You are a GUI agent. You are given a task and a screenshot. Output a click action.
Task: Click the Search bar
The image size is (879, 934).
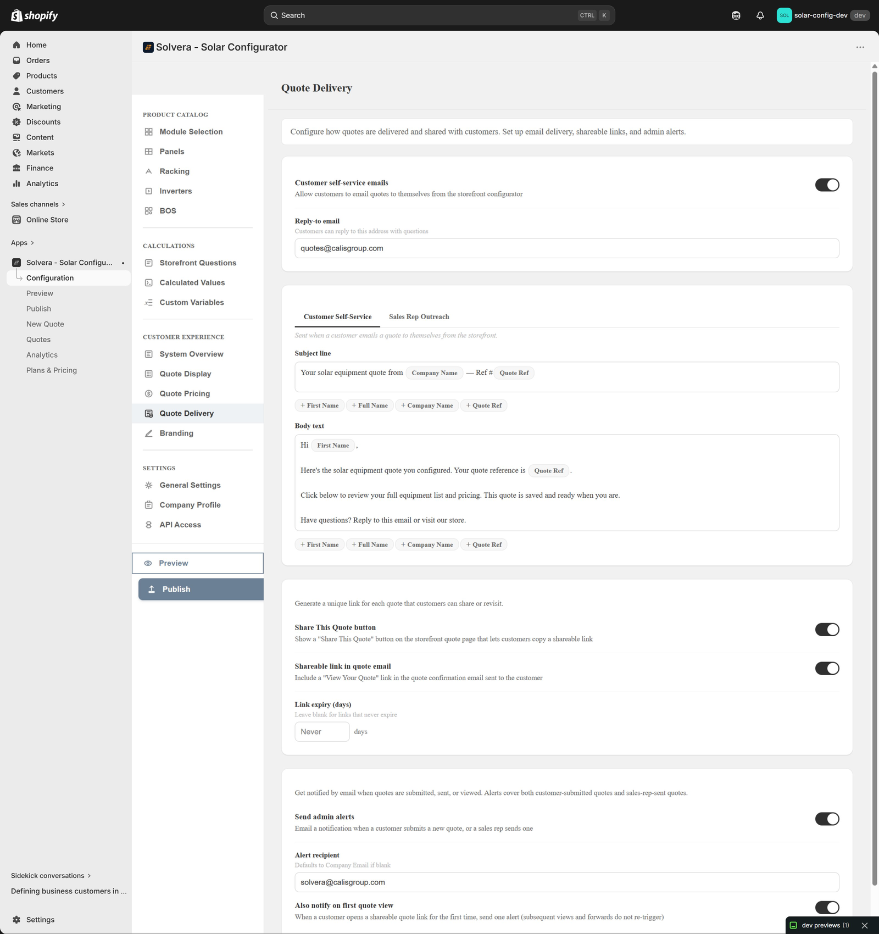(x=439, y=15)
